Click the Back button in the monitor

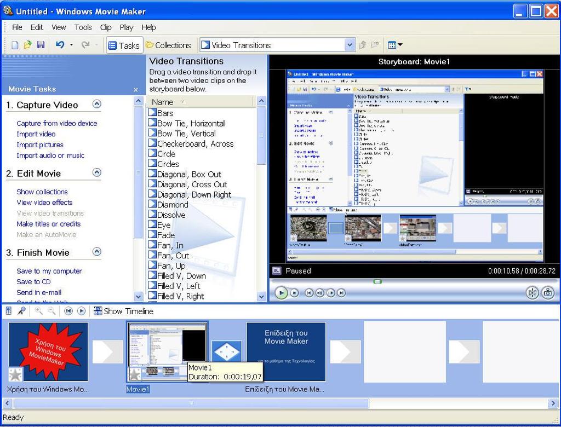coord(309,293)
